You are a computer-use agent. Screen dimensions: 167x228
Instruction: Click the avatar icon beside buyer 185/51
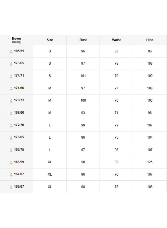[x=11, y=51]
